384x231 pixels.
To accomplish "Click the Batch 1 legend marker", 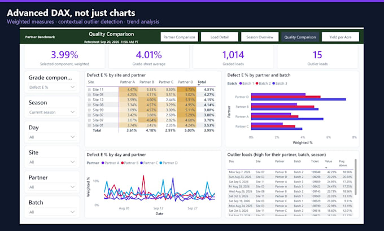I will 241,84.
